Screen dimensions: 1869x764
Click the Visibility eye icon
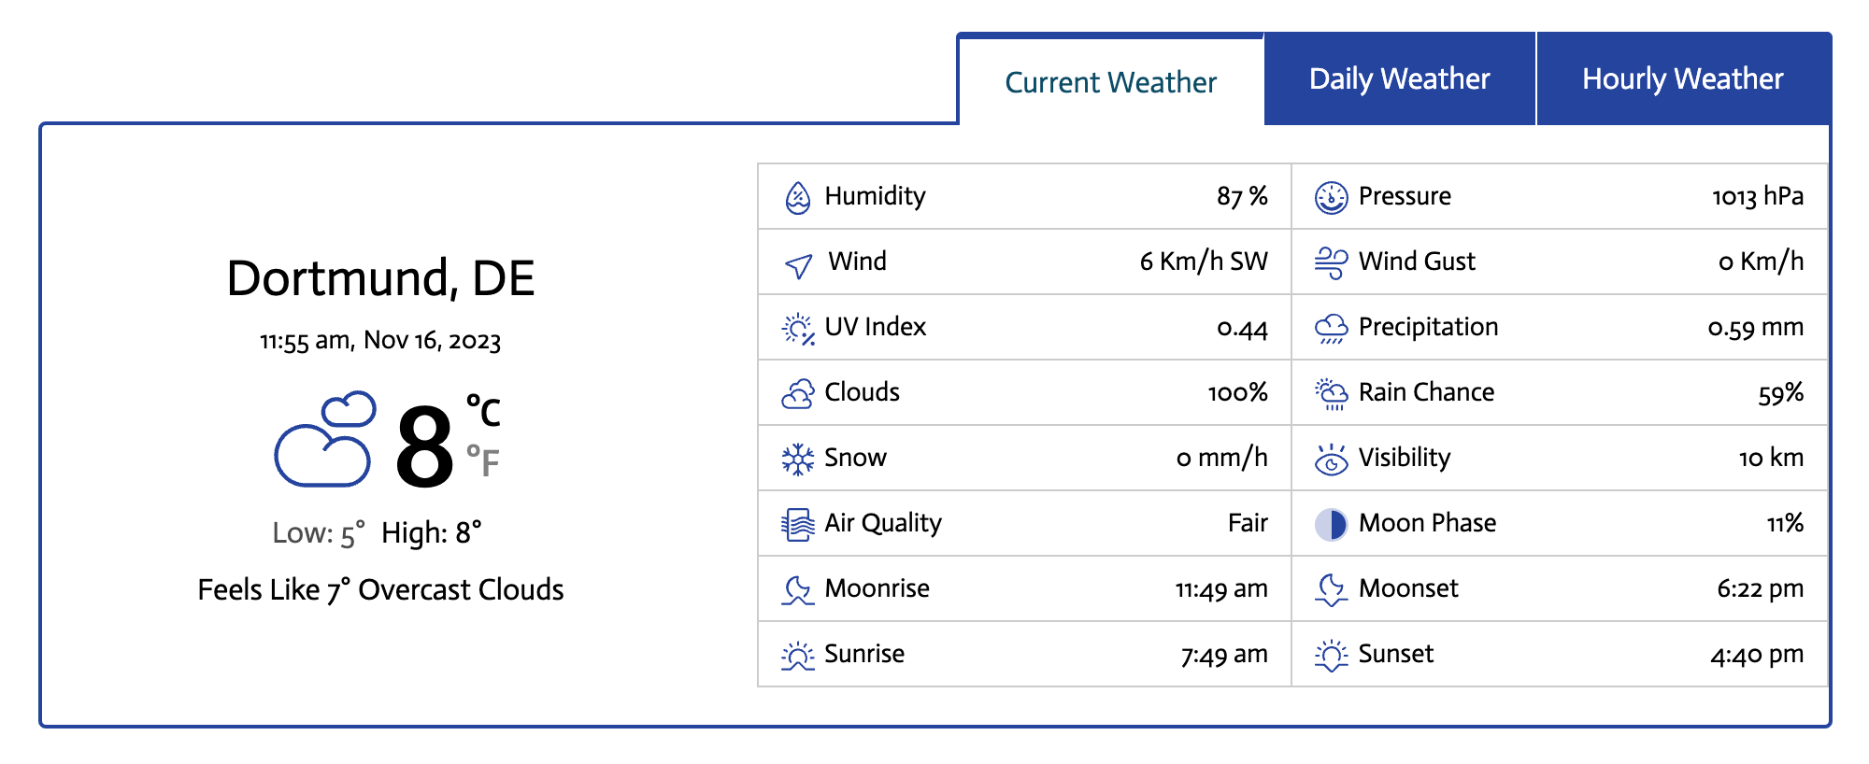click(1331, 459)
